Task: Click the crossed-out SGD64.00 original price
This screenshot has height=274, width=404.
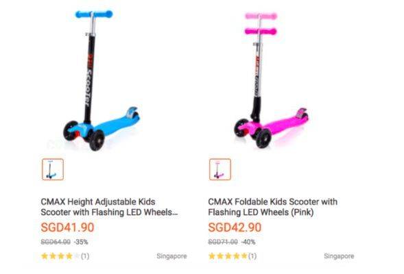Action: 56,242
